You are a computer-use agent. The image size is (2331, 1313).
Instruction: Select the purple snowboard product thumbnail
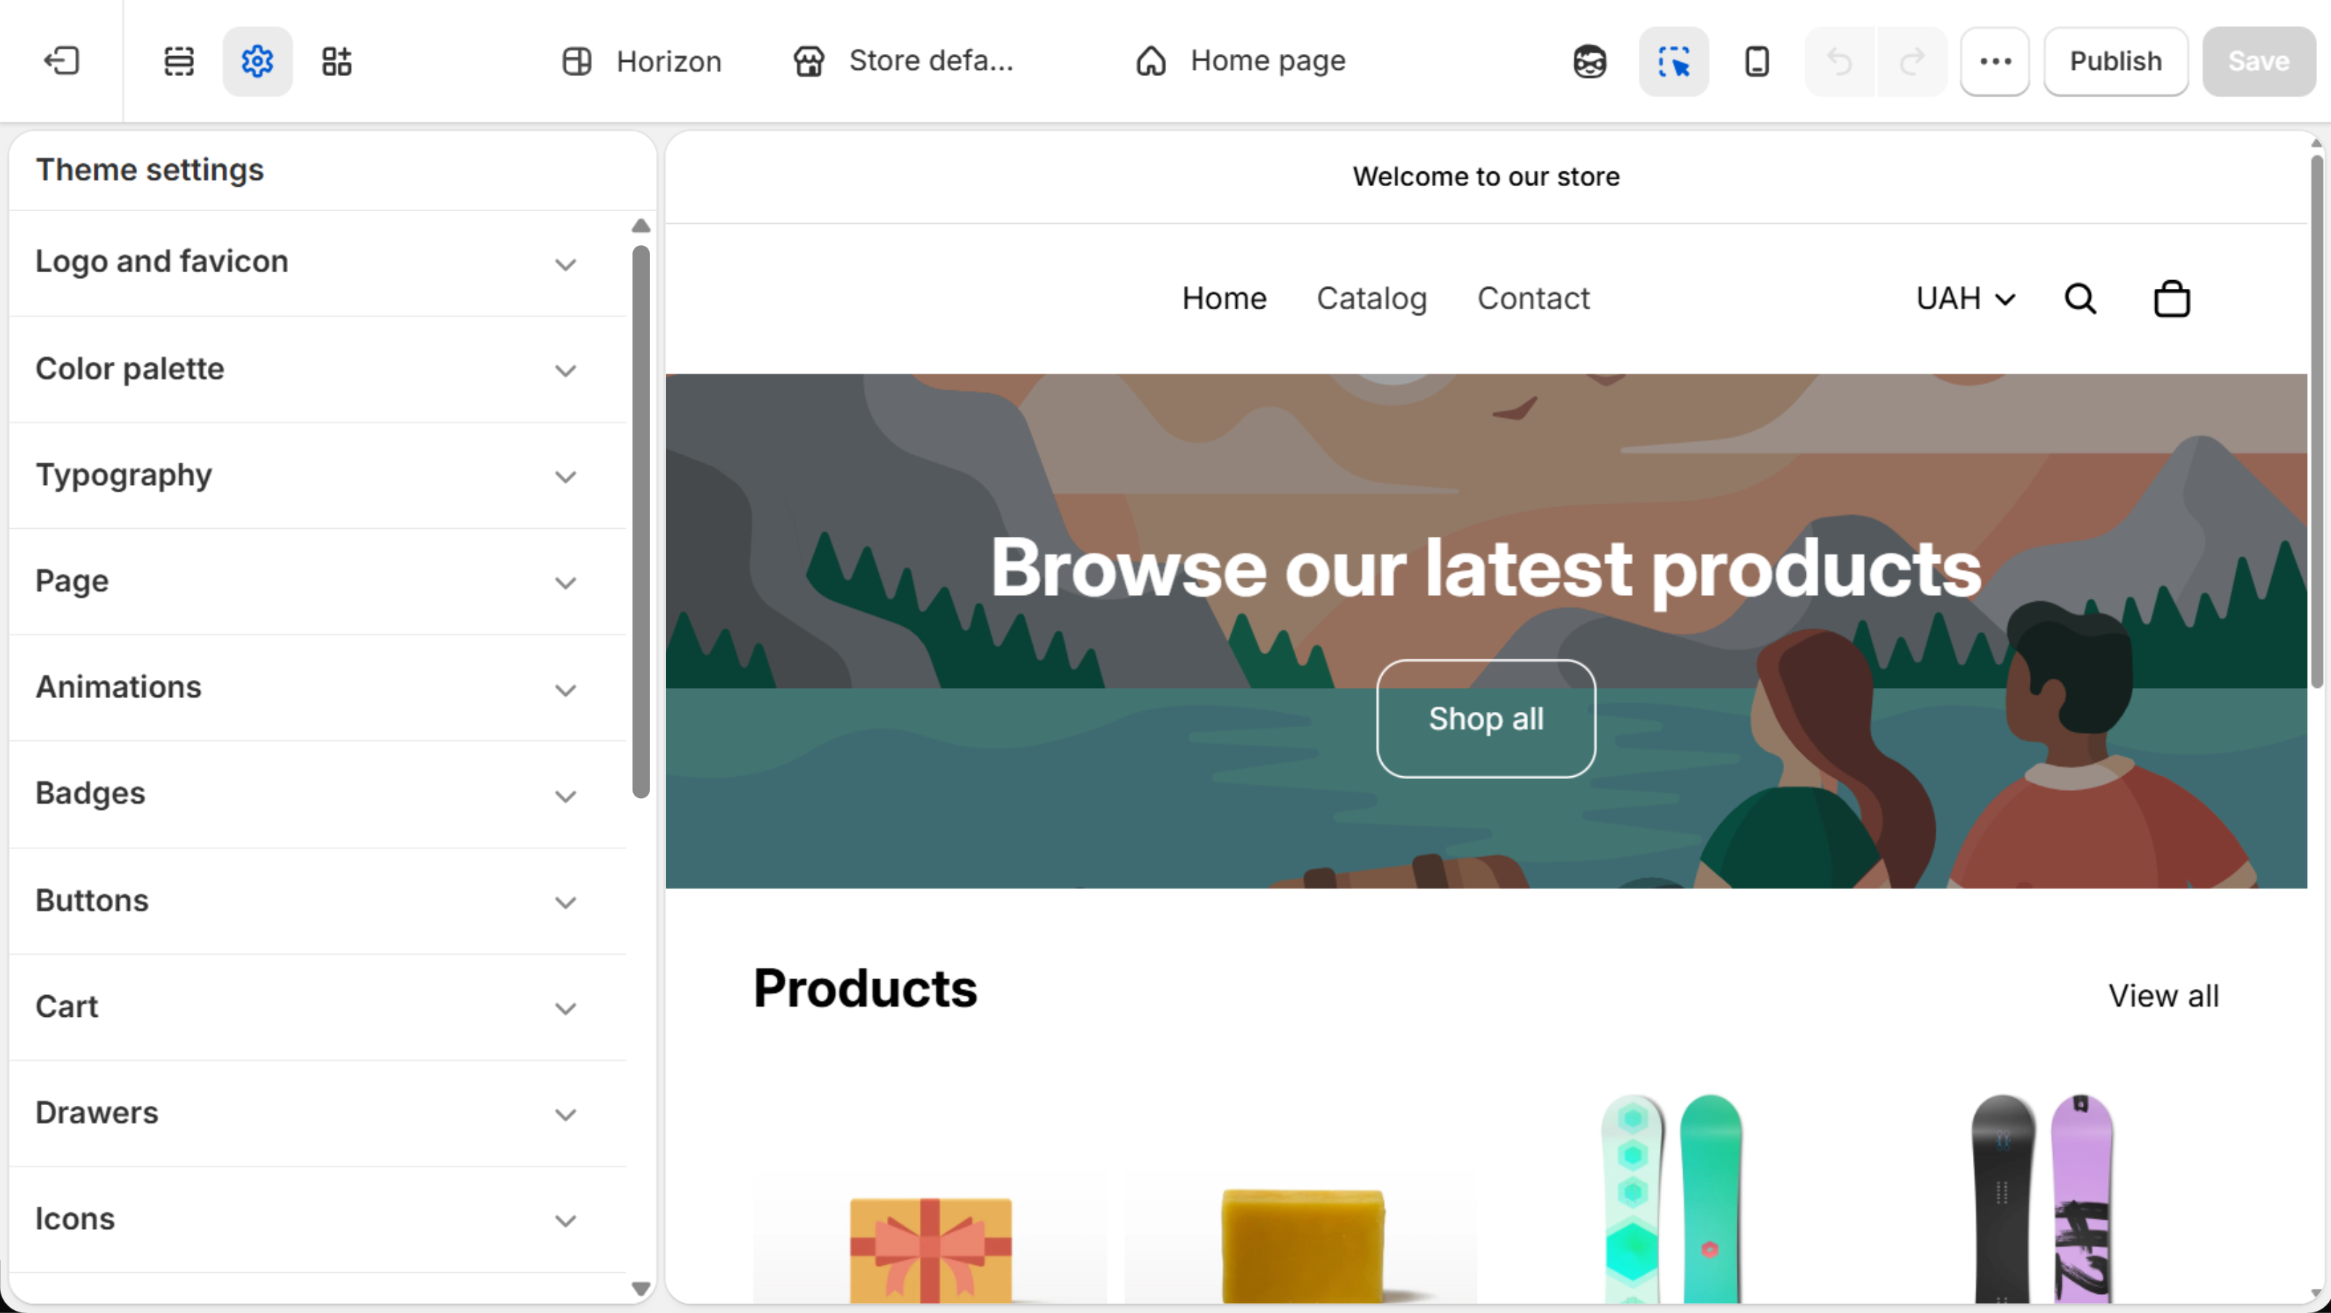pos(2042,1199)
